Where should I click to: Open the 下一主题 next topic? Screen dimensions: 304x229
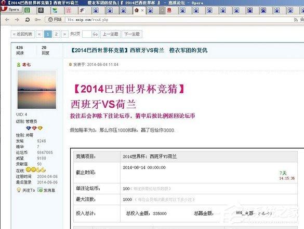coord(132,34)
